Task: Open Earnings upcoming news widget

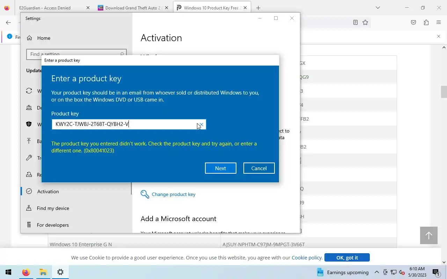Action: tap(343, 272)
